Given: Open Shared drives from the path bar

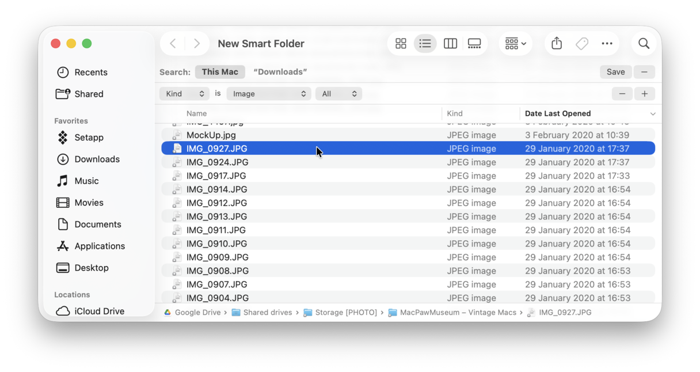Looking at the screenshot, I should point(267,312).
